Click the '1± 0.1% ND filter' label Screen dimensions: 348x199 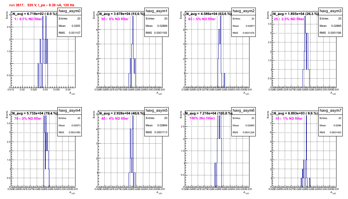coord(28,19)
